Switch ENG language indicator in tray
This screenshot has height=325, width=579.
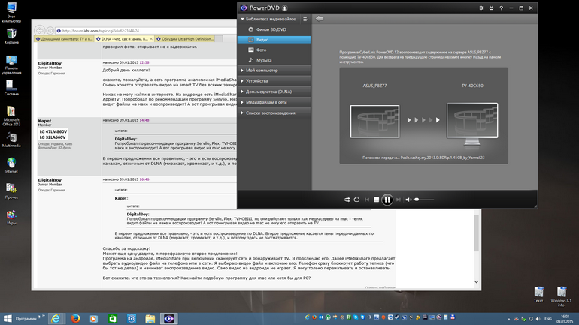pyautogui.click(x=548, y=319)
